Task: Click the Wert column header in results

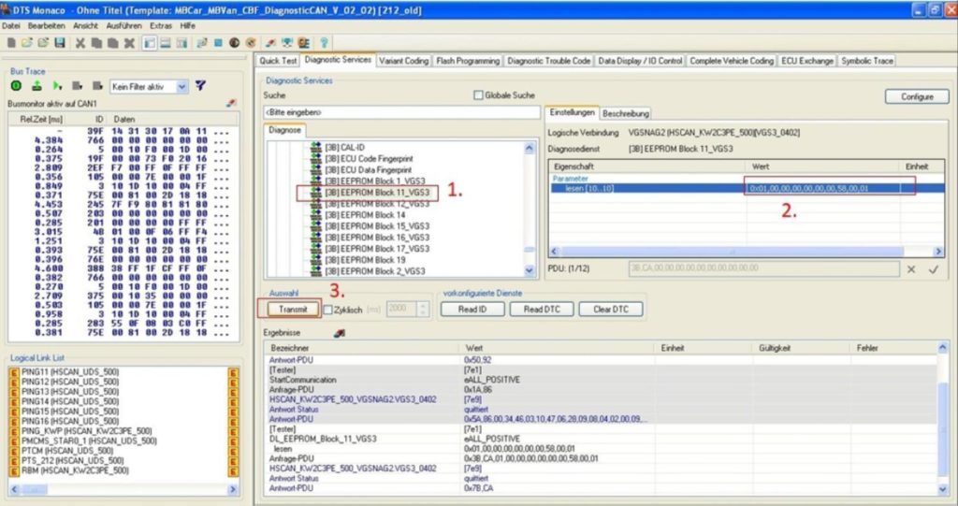Action: (x=473, y=348)
